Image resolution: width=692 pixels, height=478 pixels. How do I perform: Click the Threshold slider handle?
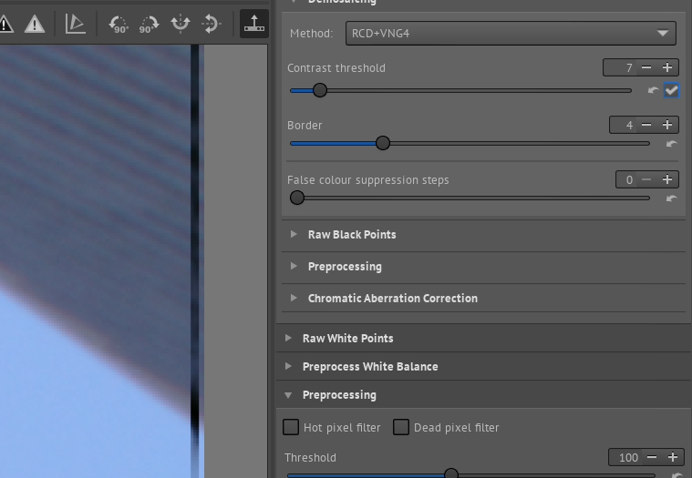451,473
